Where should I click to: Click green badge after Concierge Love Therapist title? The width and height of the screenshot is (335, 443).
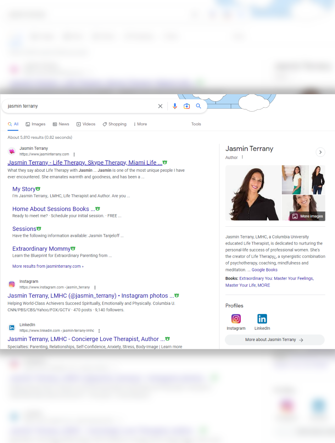coord(167,339)
